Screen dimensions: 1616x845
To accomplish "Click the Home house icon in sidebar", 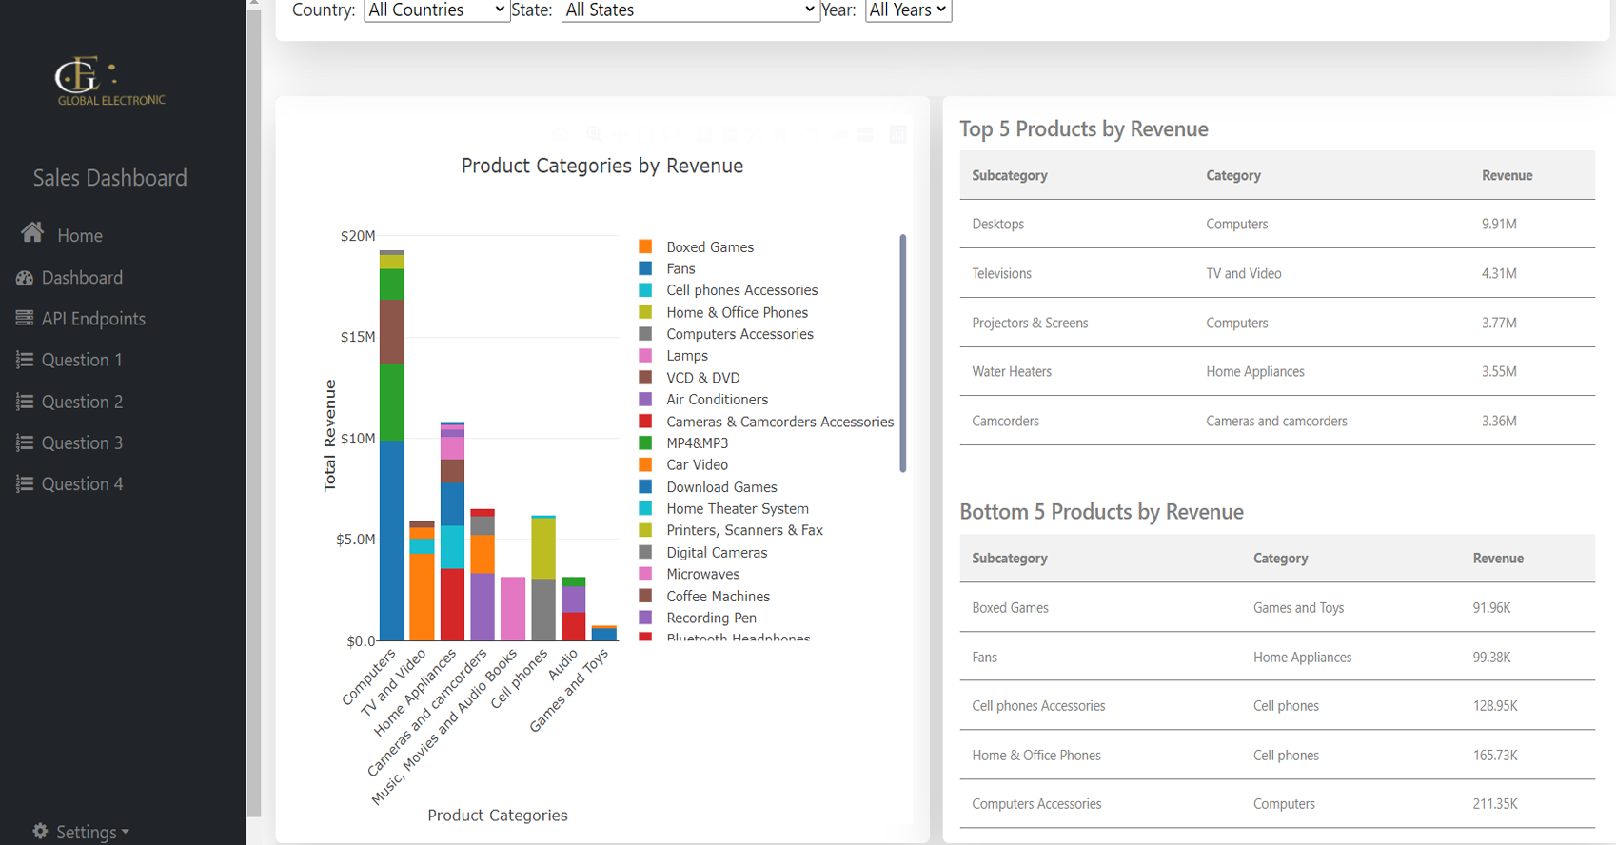I will pyautogui.click(x=32, y=233).
